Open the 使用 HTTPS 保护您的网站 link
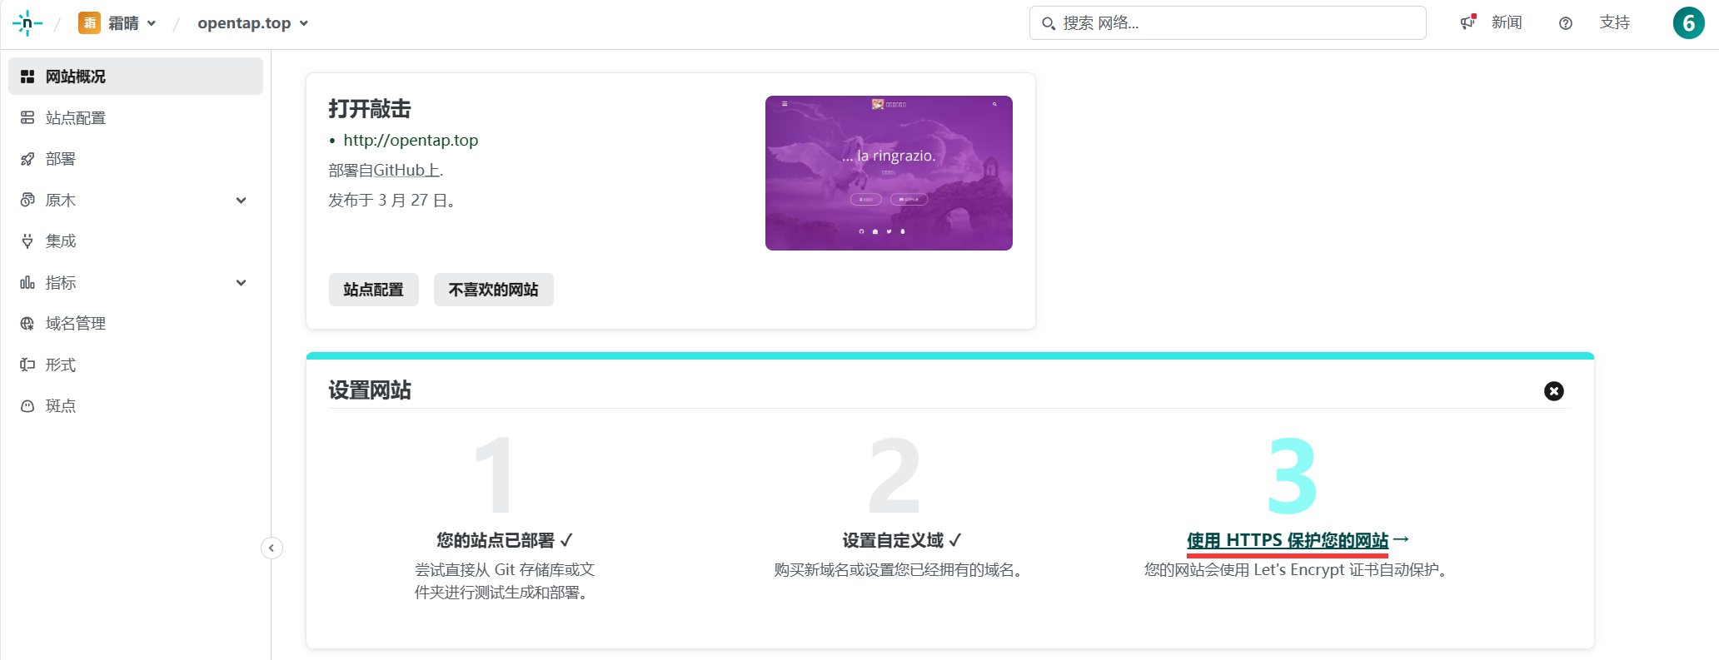Screen dimensions: 1719x660 click(x=1288, y=540)
